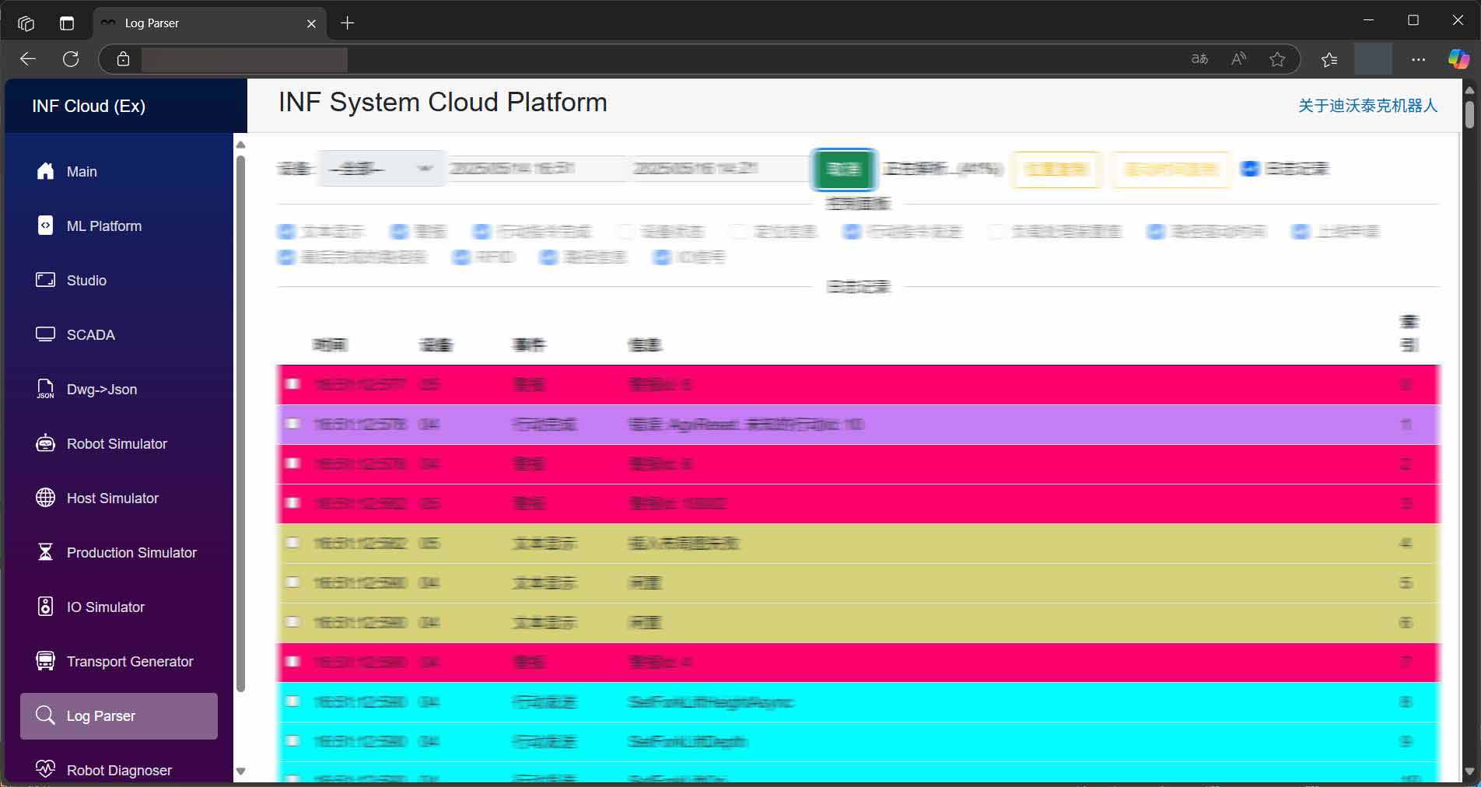1481x787 pixels.
Task: Click the sidebar scrollbar thumb
Action: (x=240, y=424)
